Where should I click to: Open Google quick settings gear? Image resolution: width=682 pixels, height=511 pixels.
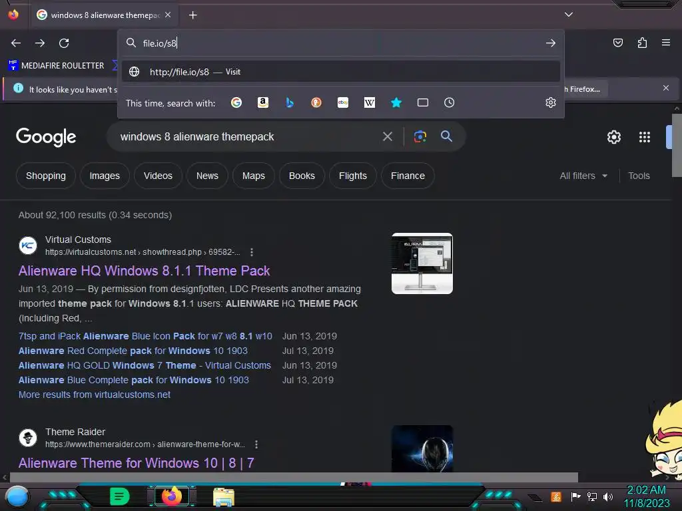pos(613,137)
